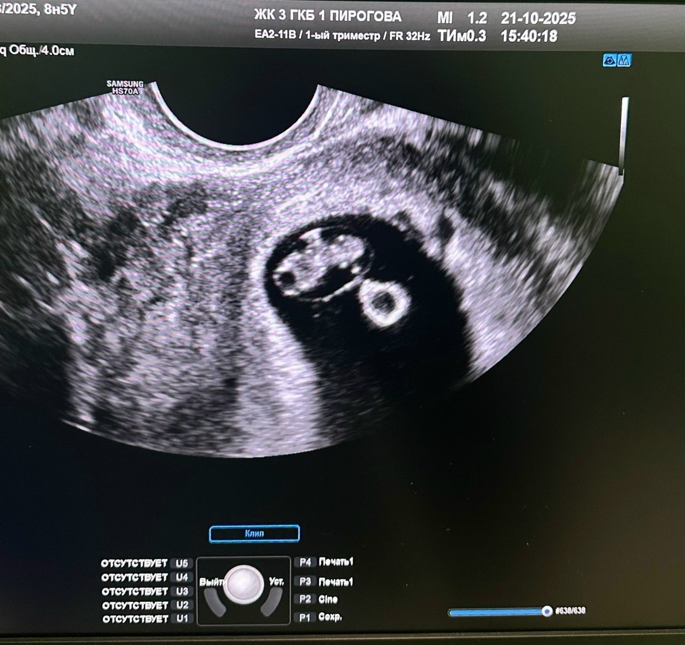The height and width of the screenshot is (645, 685).
Task: Click the MI 1.2 indicator
Action: pos(462,18)
